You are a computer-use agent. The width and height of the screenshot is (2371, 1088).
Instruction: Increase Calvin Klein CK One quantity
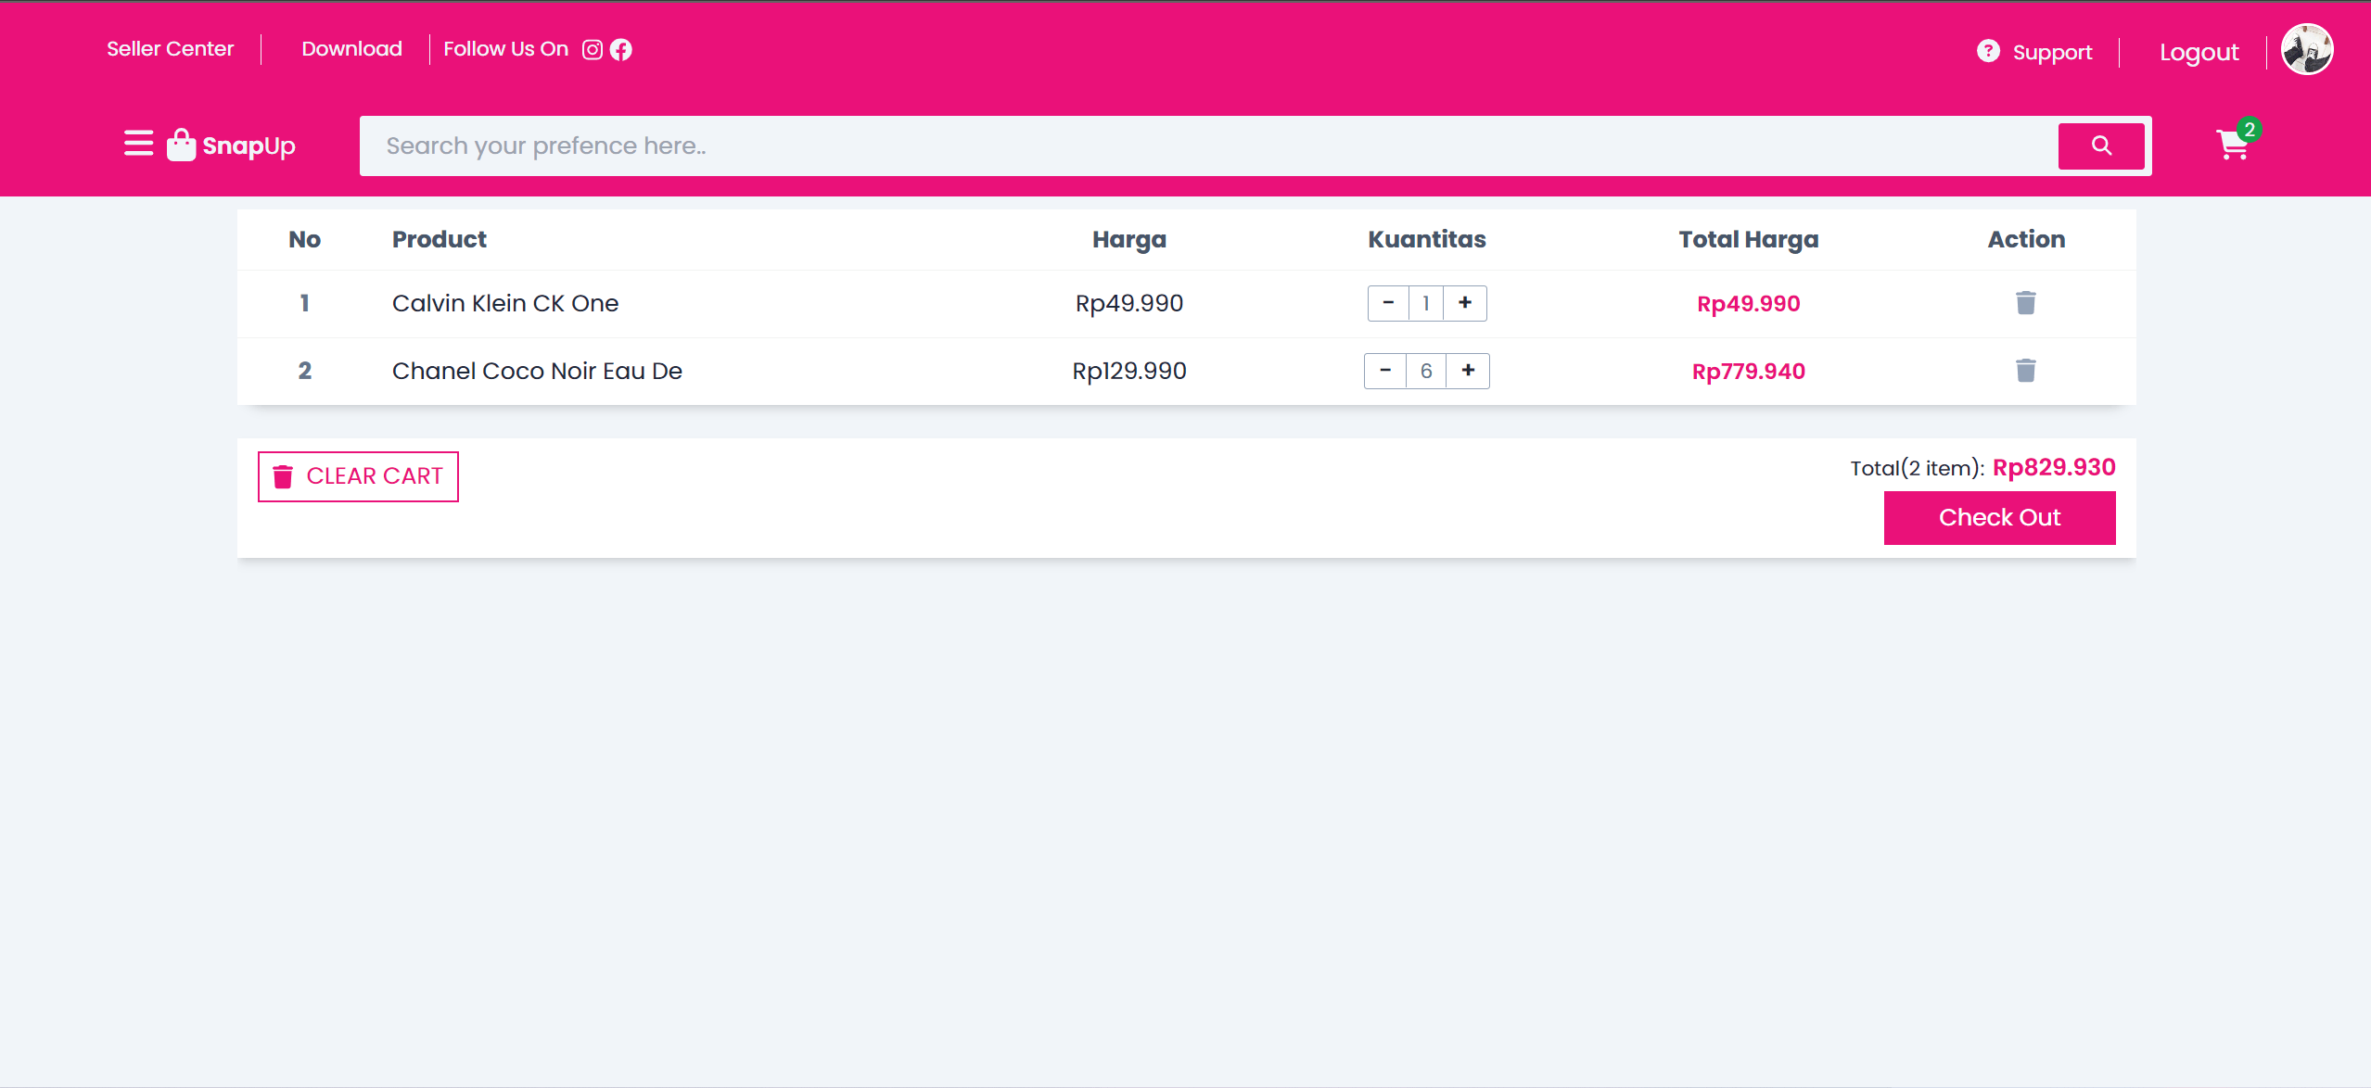pos(1465,303)
